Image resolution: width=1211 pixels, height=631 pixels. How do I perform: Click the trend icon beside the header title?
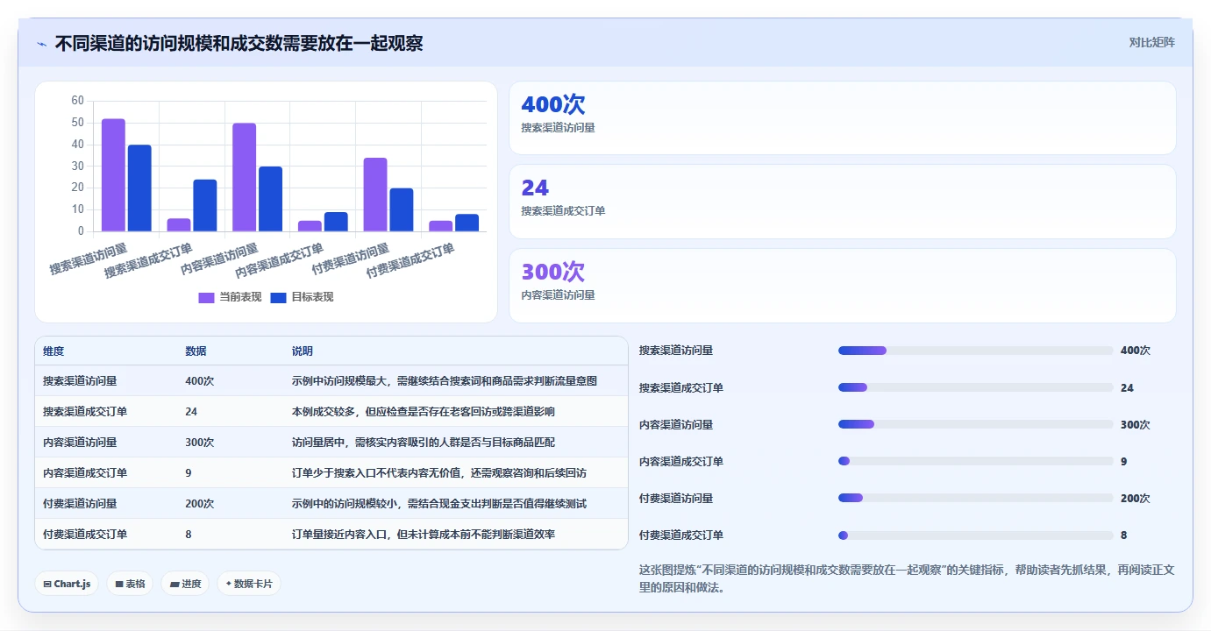[41, 43]
